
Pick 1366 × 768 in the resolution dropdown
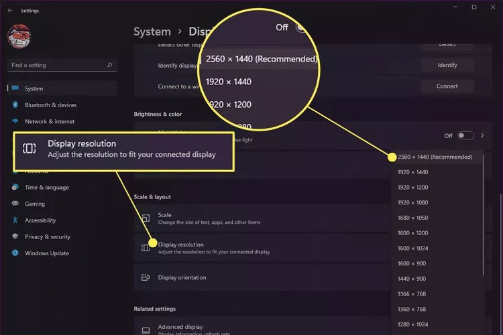(410, 293)
